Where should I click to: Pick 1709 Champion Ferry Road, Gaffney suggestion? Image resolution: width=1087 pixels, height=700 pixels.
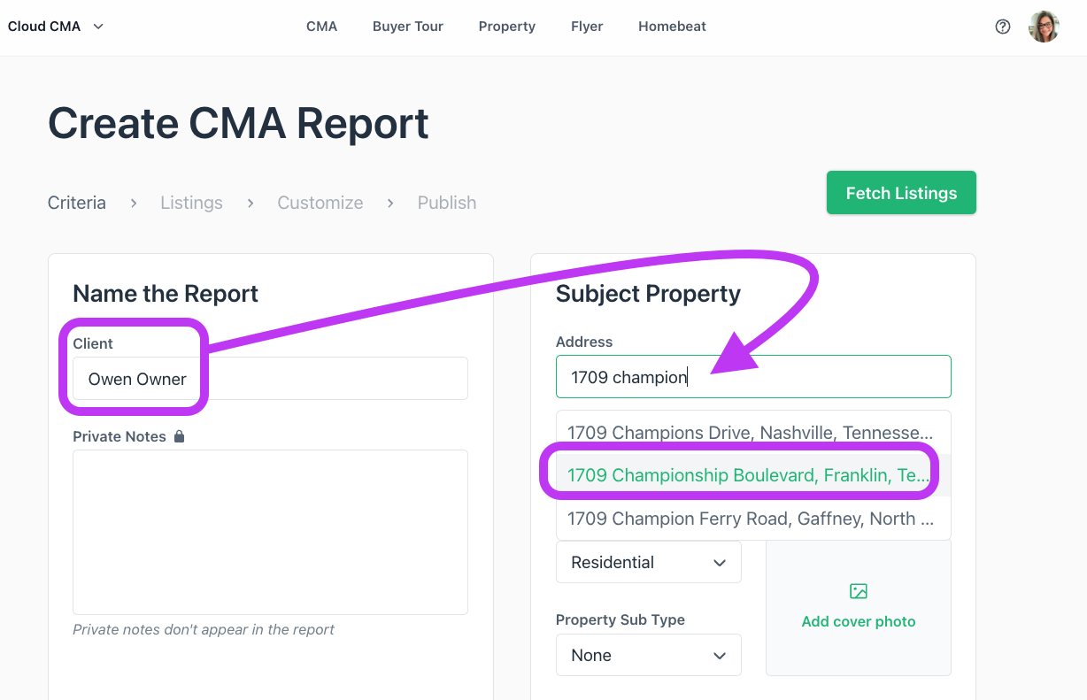coord(753,519)
